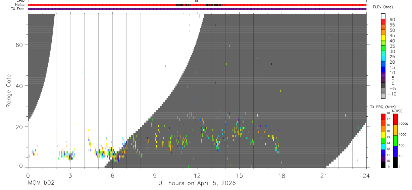Click x-axis tick label '9'
Image resolution: width=412 pixels, height=190 pixels.
coord(155,176)
